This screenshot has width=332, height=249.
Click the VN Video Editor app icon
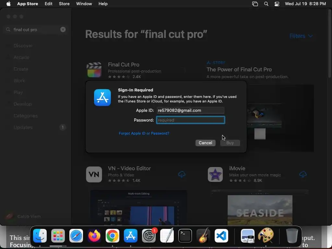tap(94, 174)
